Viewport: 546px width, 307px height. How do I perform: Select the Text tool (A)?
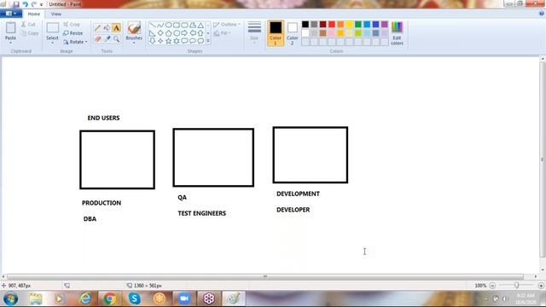coord(116,28)
